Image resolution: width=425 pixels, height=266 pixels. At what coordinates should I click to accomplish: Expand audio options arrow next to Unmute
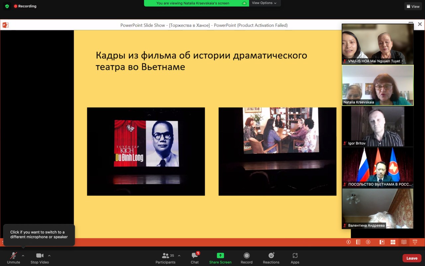click(x=23, y=256)
